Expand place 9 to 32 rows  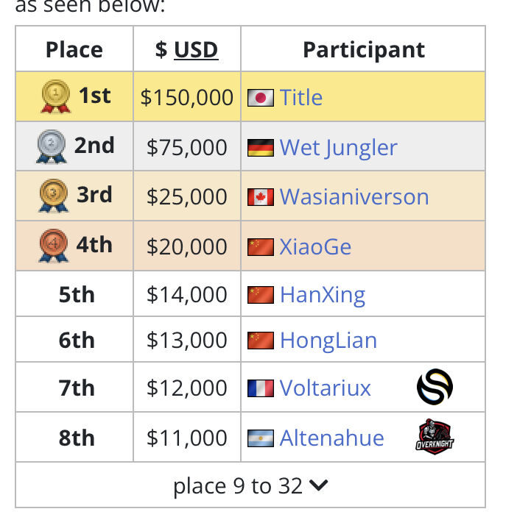pos(250,485)
